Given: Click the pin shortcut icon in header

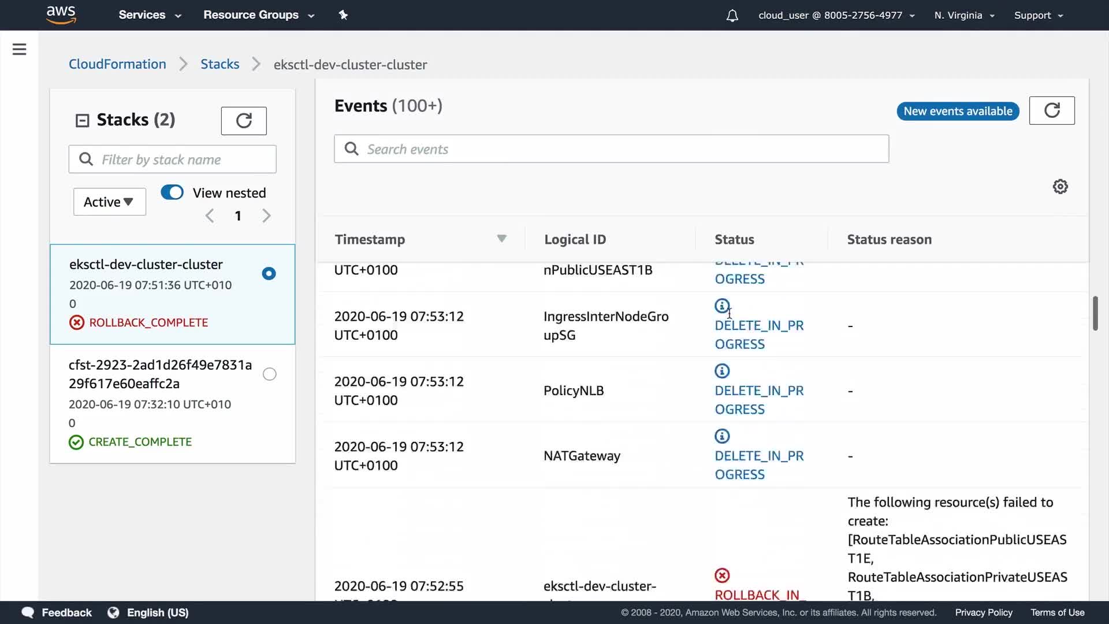Looking at the screenshot, I should pyautogui.click(x=343, y=15).
